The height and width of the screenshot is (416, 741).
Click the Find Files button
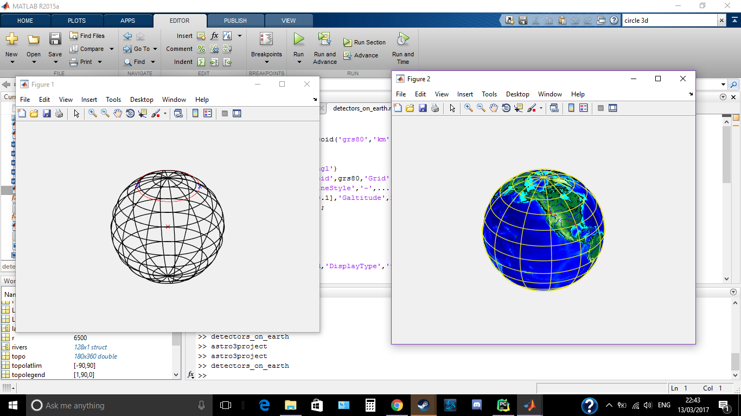[87, 36]
